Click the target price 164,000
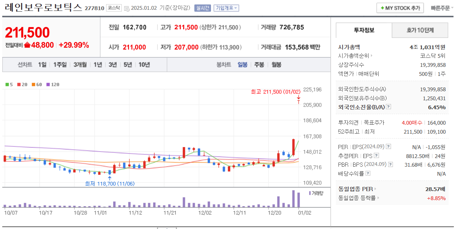The width and height of the screenshot is (455, 229). (x=437, y=123)
